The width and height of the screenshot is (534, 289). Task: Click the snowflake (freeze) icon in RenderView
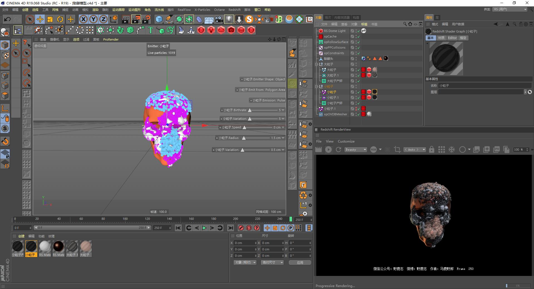click(452, 150)
